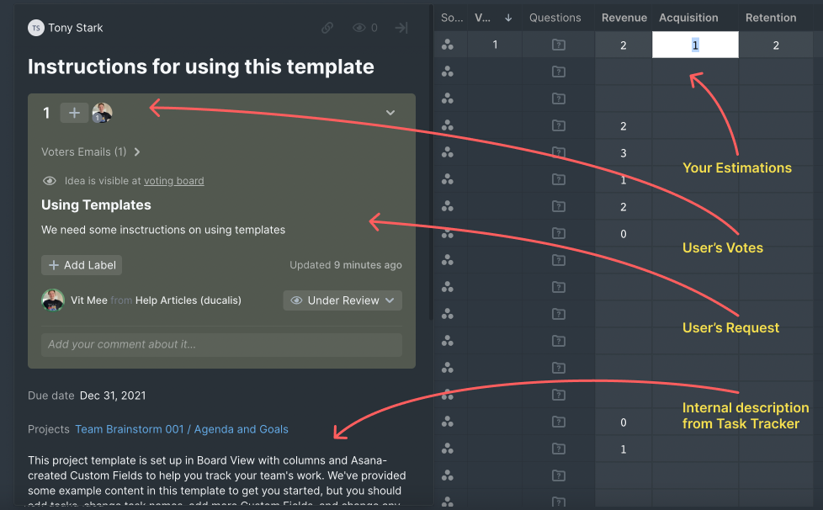
Task: Click the Revenue column header
Action: coord(624,17)
